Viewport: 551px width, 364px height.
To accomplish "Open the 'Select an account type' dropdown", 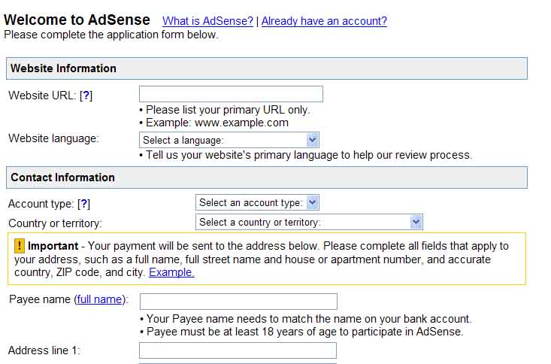I will pyautogui.click(x=257, y=202).
